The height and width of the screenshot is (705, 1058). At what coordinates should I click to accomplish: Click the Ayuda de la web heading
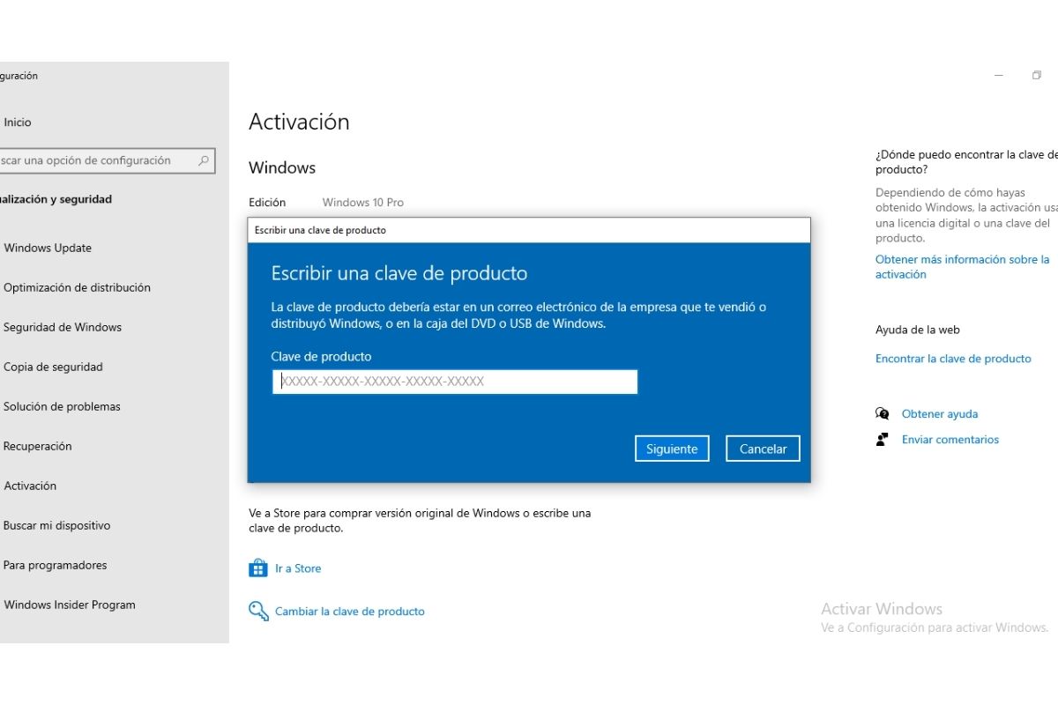[x=918, y=330]
